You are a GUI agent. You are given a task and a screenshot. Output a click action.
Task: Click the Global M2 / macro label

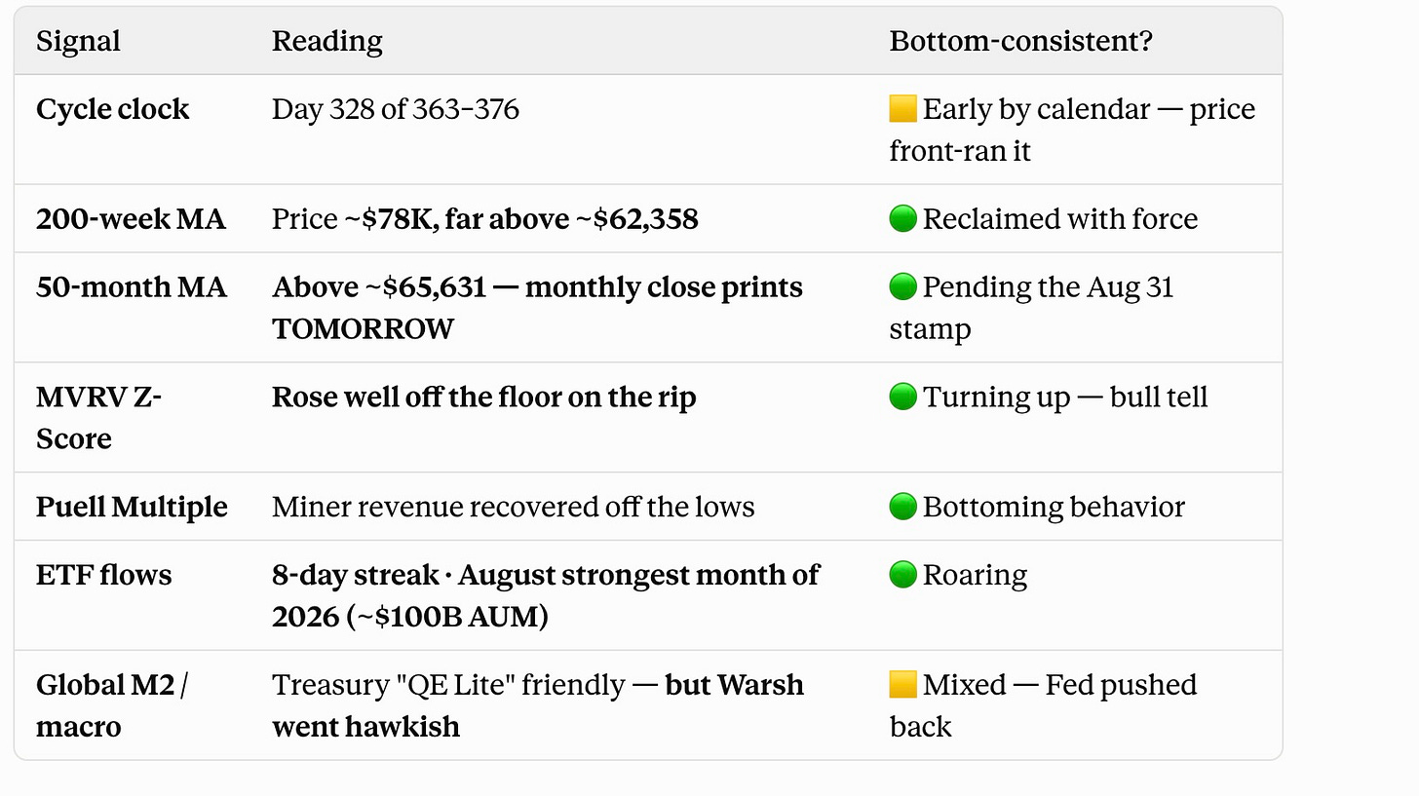tap(113, 705)
